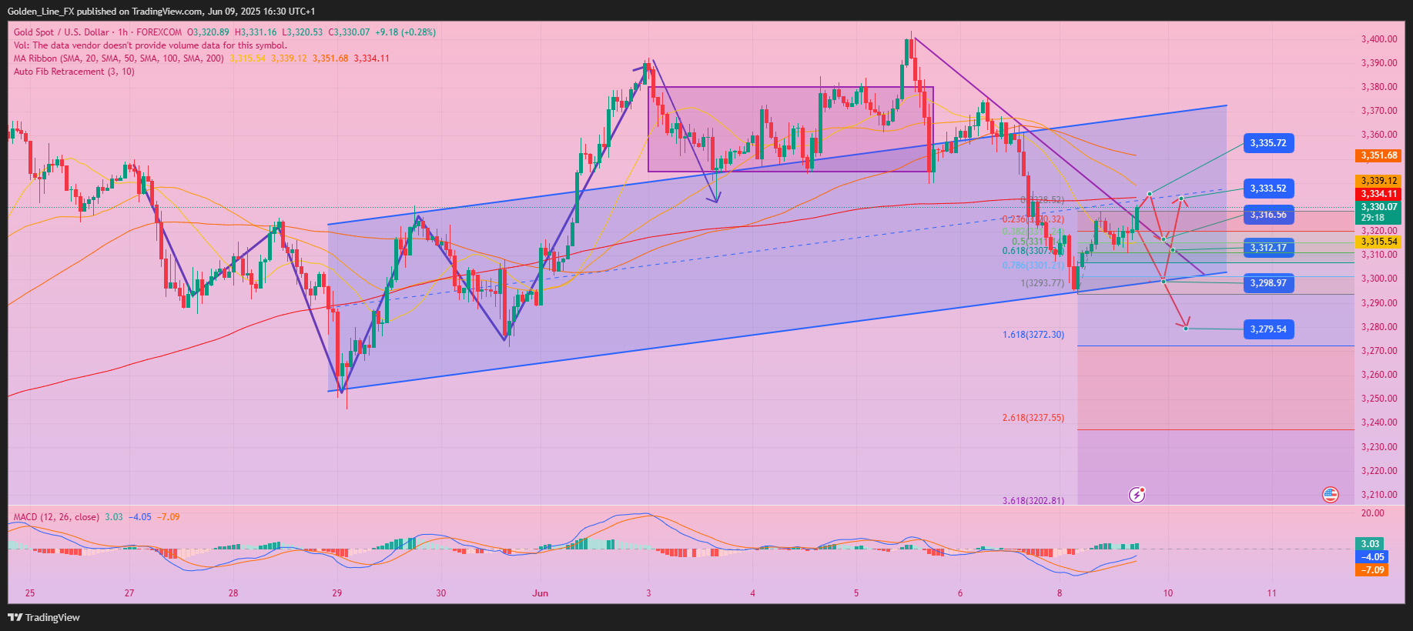Click the 2.618(3237.55) Fib level label

(1033, 418)
